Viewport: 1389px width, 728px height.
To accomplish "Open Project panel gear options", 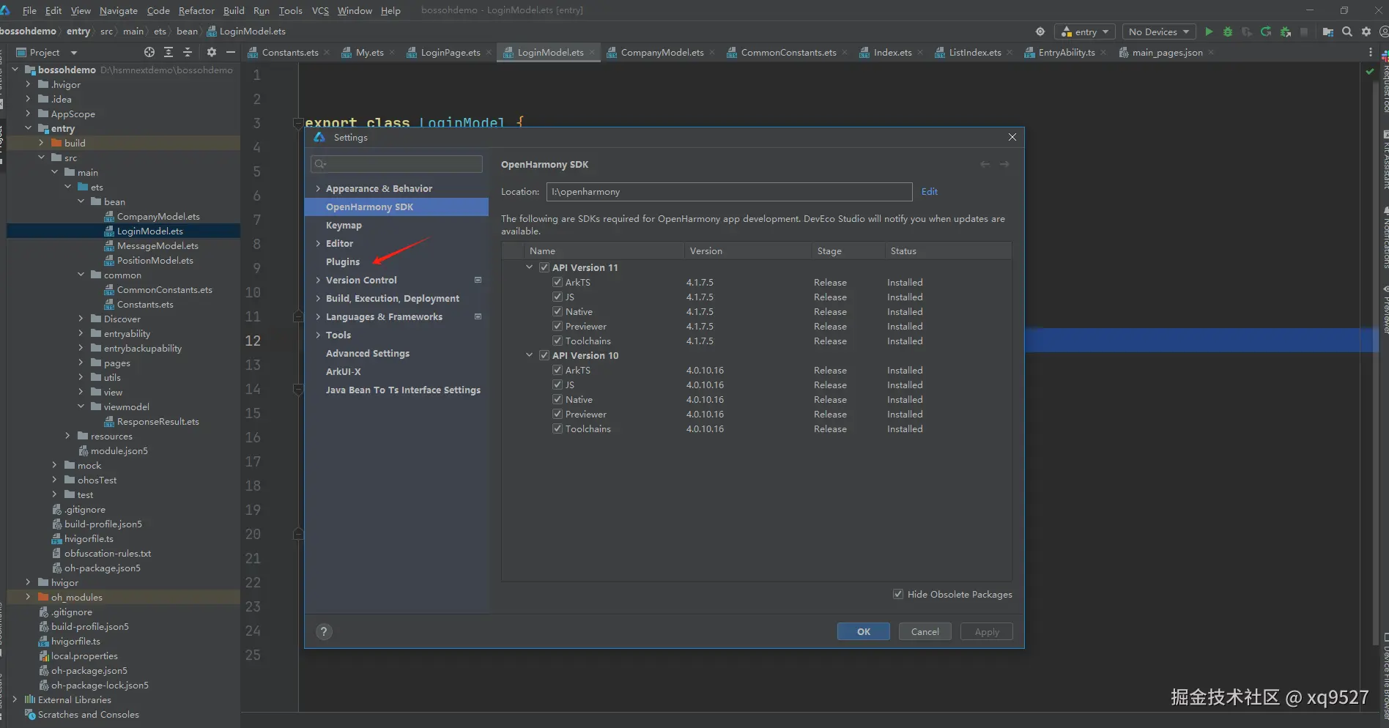I will click(212, 52).
